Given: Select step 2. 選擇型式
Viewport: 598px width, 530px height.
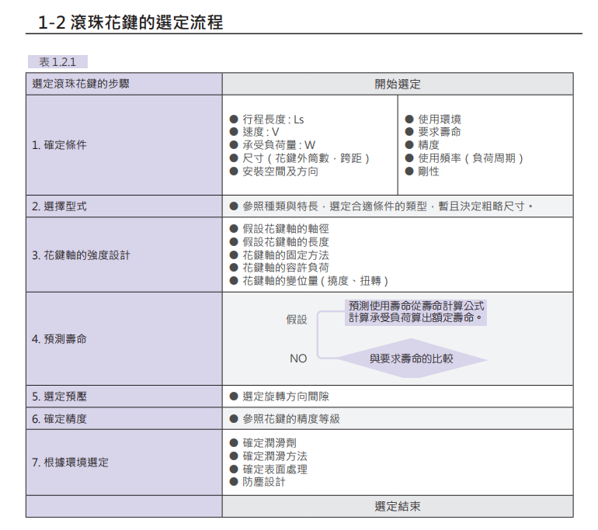Looking at the screenshot, I should point(59,206).
